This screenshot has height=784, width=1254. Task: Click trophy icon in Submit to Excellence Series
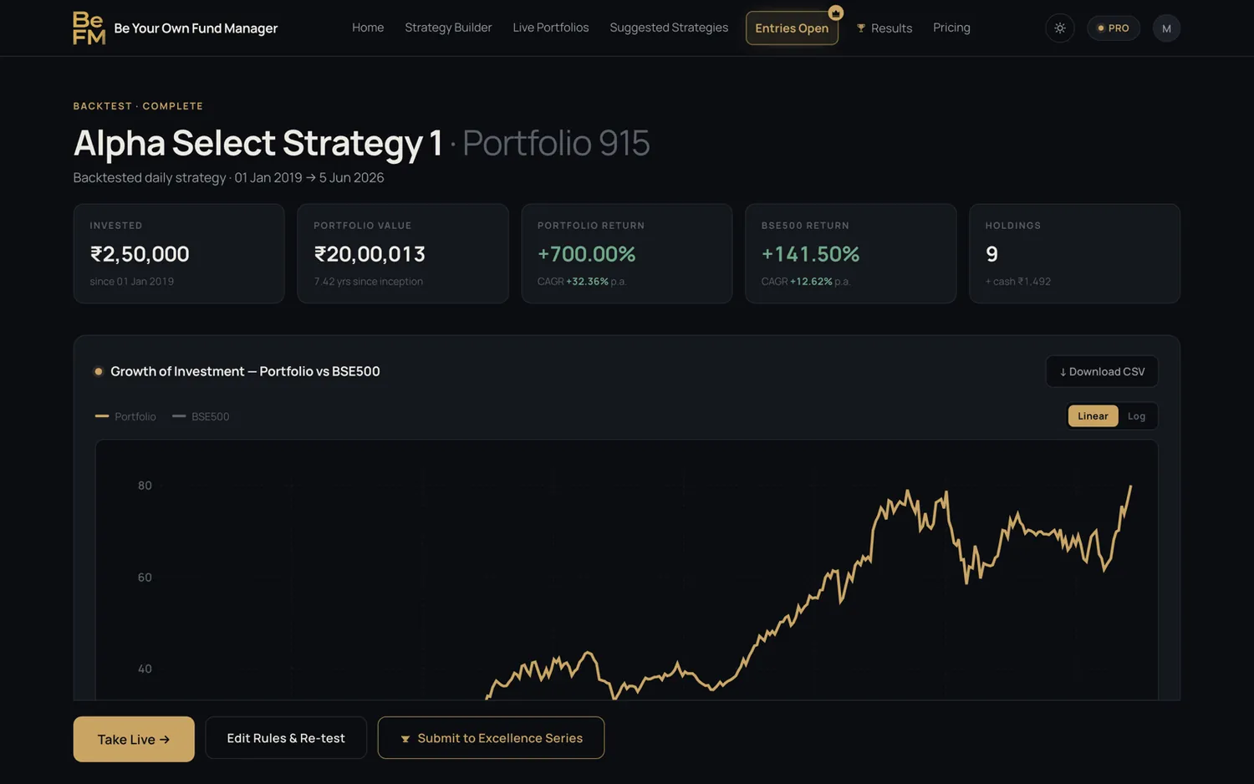[405, 739]
